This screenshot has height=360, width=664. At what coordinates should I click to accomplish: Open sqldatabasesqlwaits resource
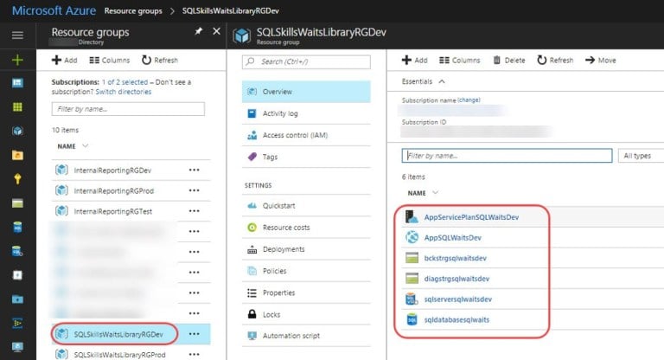tap(456, 319)
